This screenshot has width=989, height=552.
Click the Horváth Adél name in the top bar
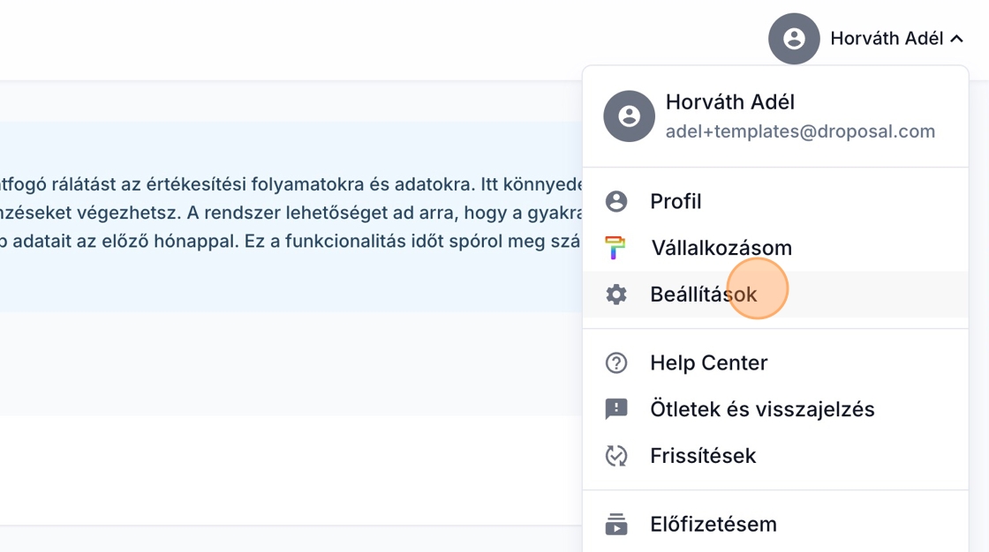click(x=886, y=39)
